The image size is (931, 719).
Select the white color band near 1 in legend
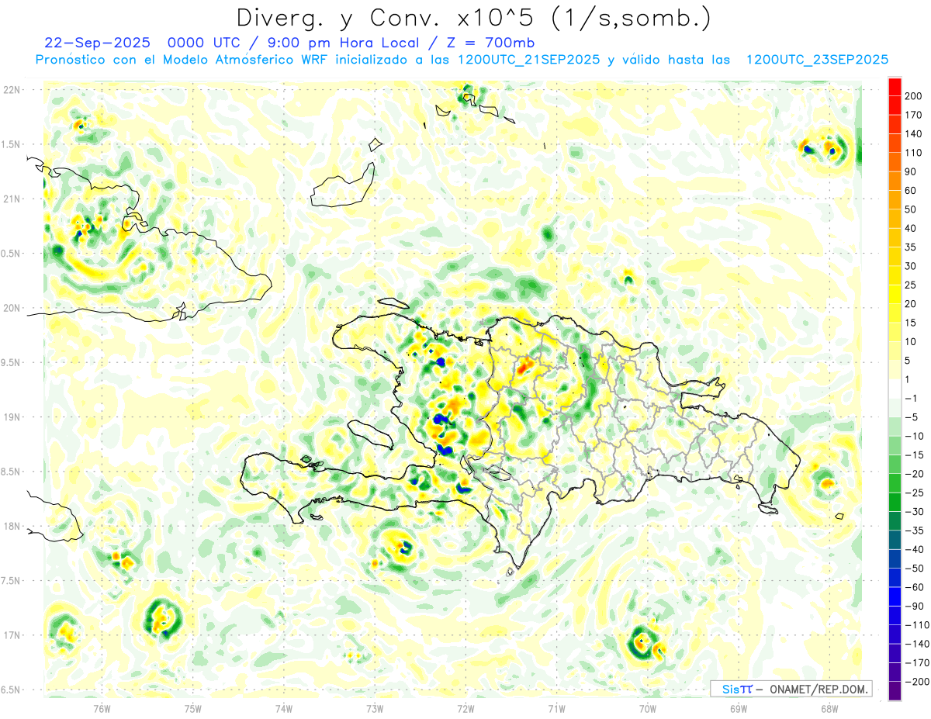click(895, 389)
